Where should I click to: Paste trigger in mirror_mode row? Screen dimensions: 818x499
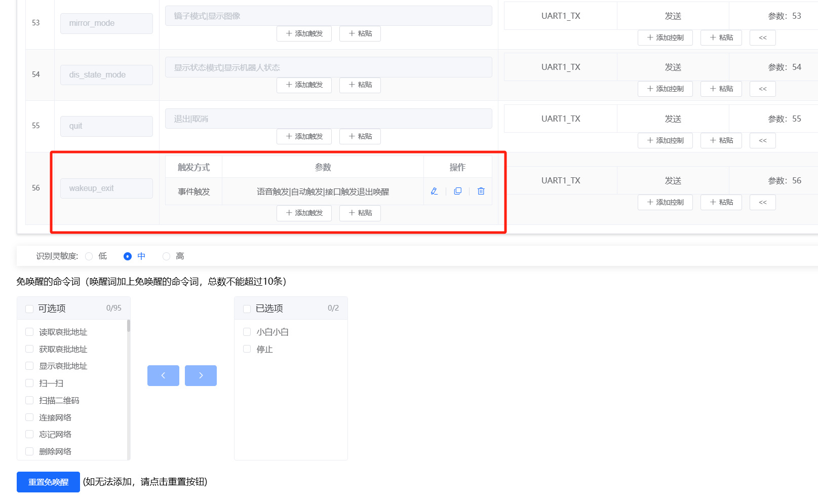click(x=360, y=33)
